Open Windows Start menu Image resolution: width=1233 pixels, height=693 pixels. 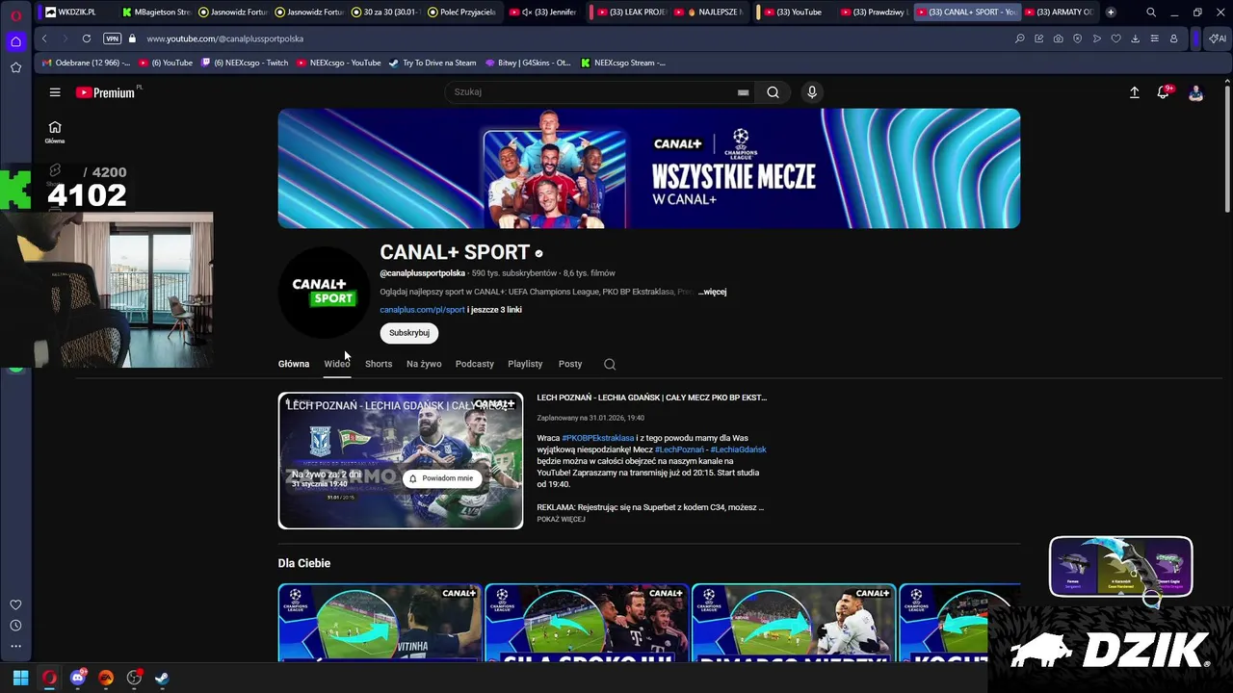coord(20,678)
